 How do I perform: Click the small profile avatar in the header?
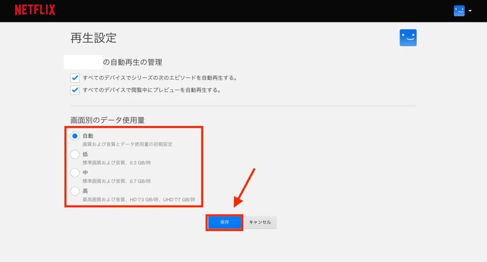point(459,11)
